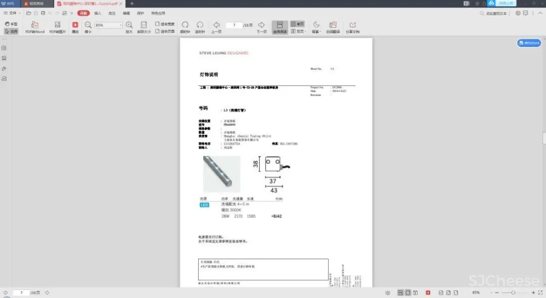Click the Print icon in quick access
This screenshot has height=298, width=546.
(43, 13)
